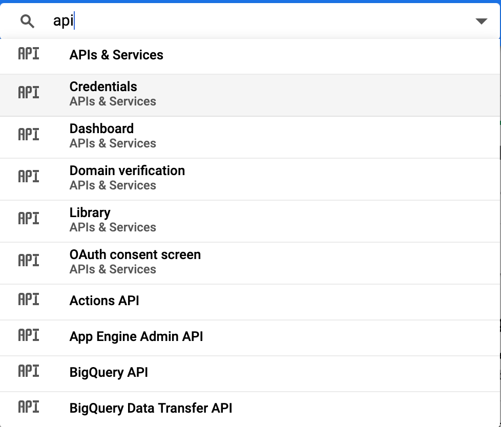Click the API icon beside Library
The image size is (501, 427).
(29, 219)
